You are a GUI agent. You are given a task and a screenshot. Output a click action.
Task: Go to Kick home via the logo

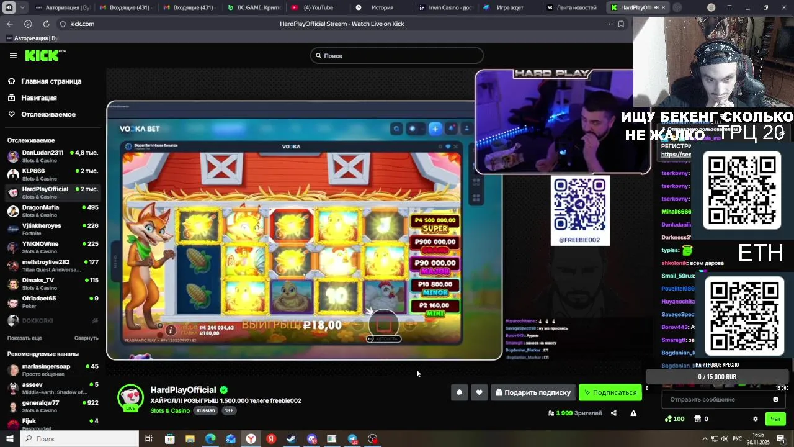coord(45,55)
